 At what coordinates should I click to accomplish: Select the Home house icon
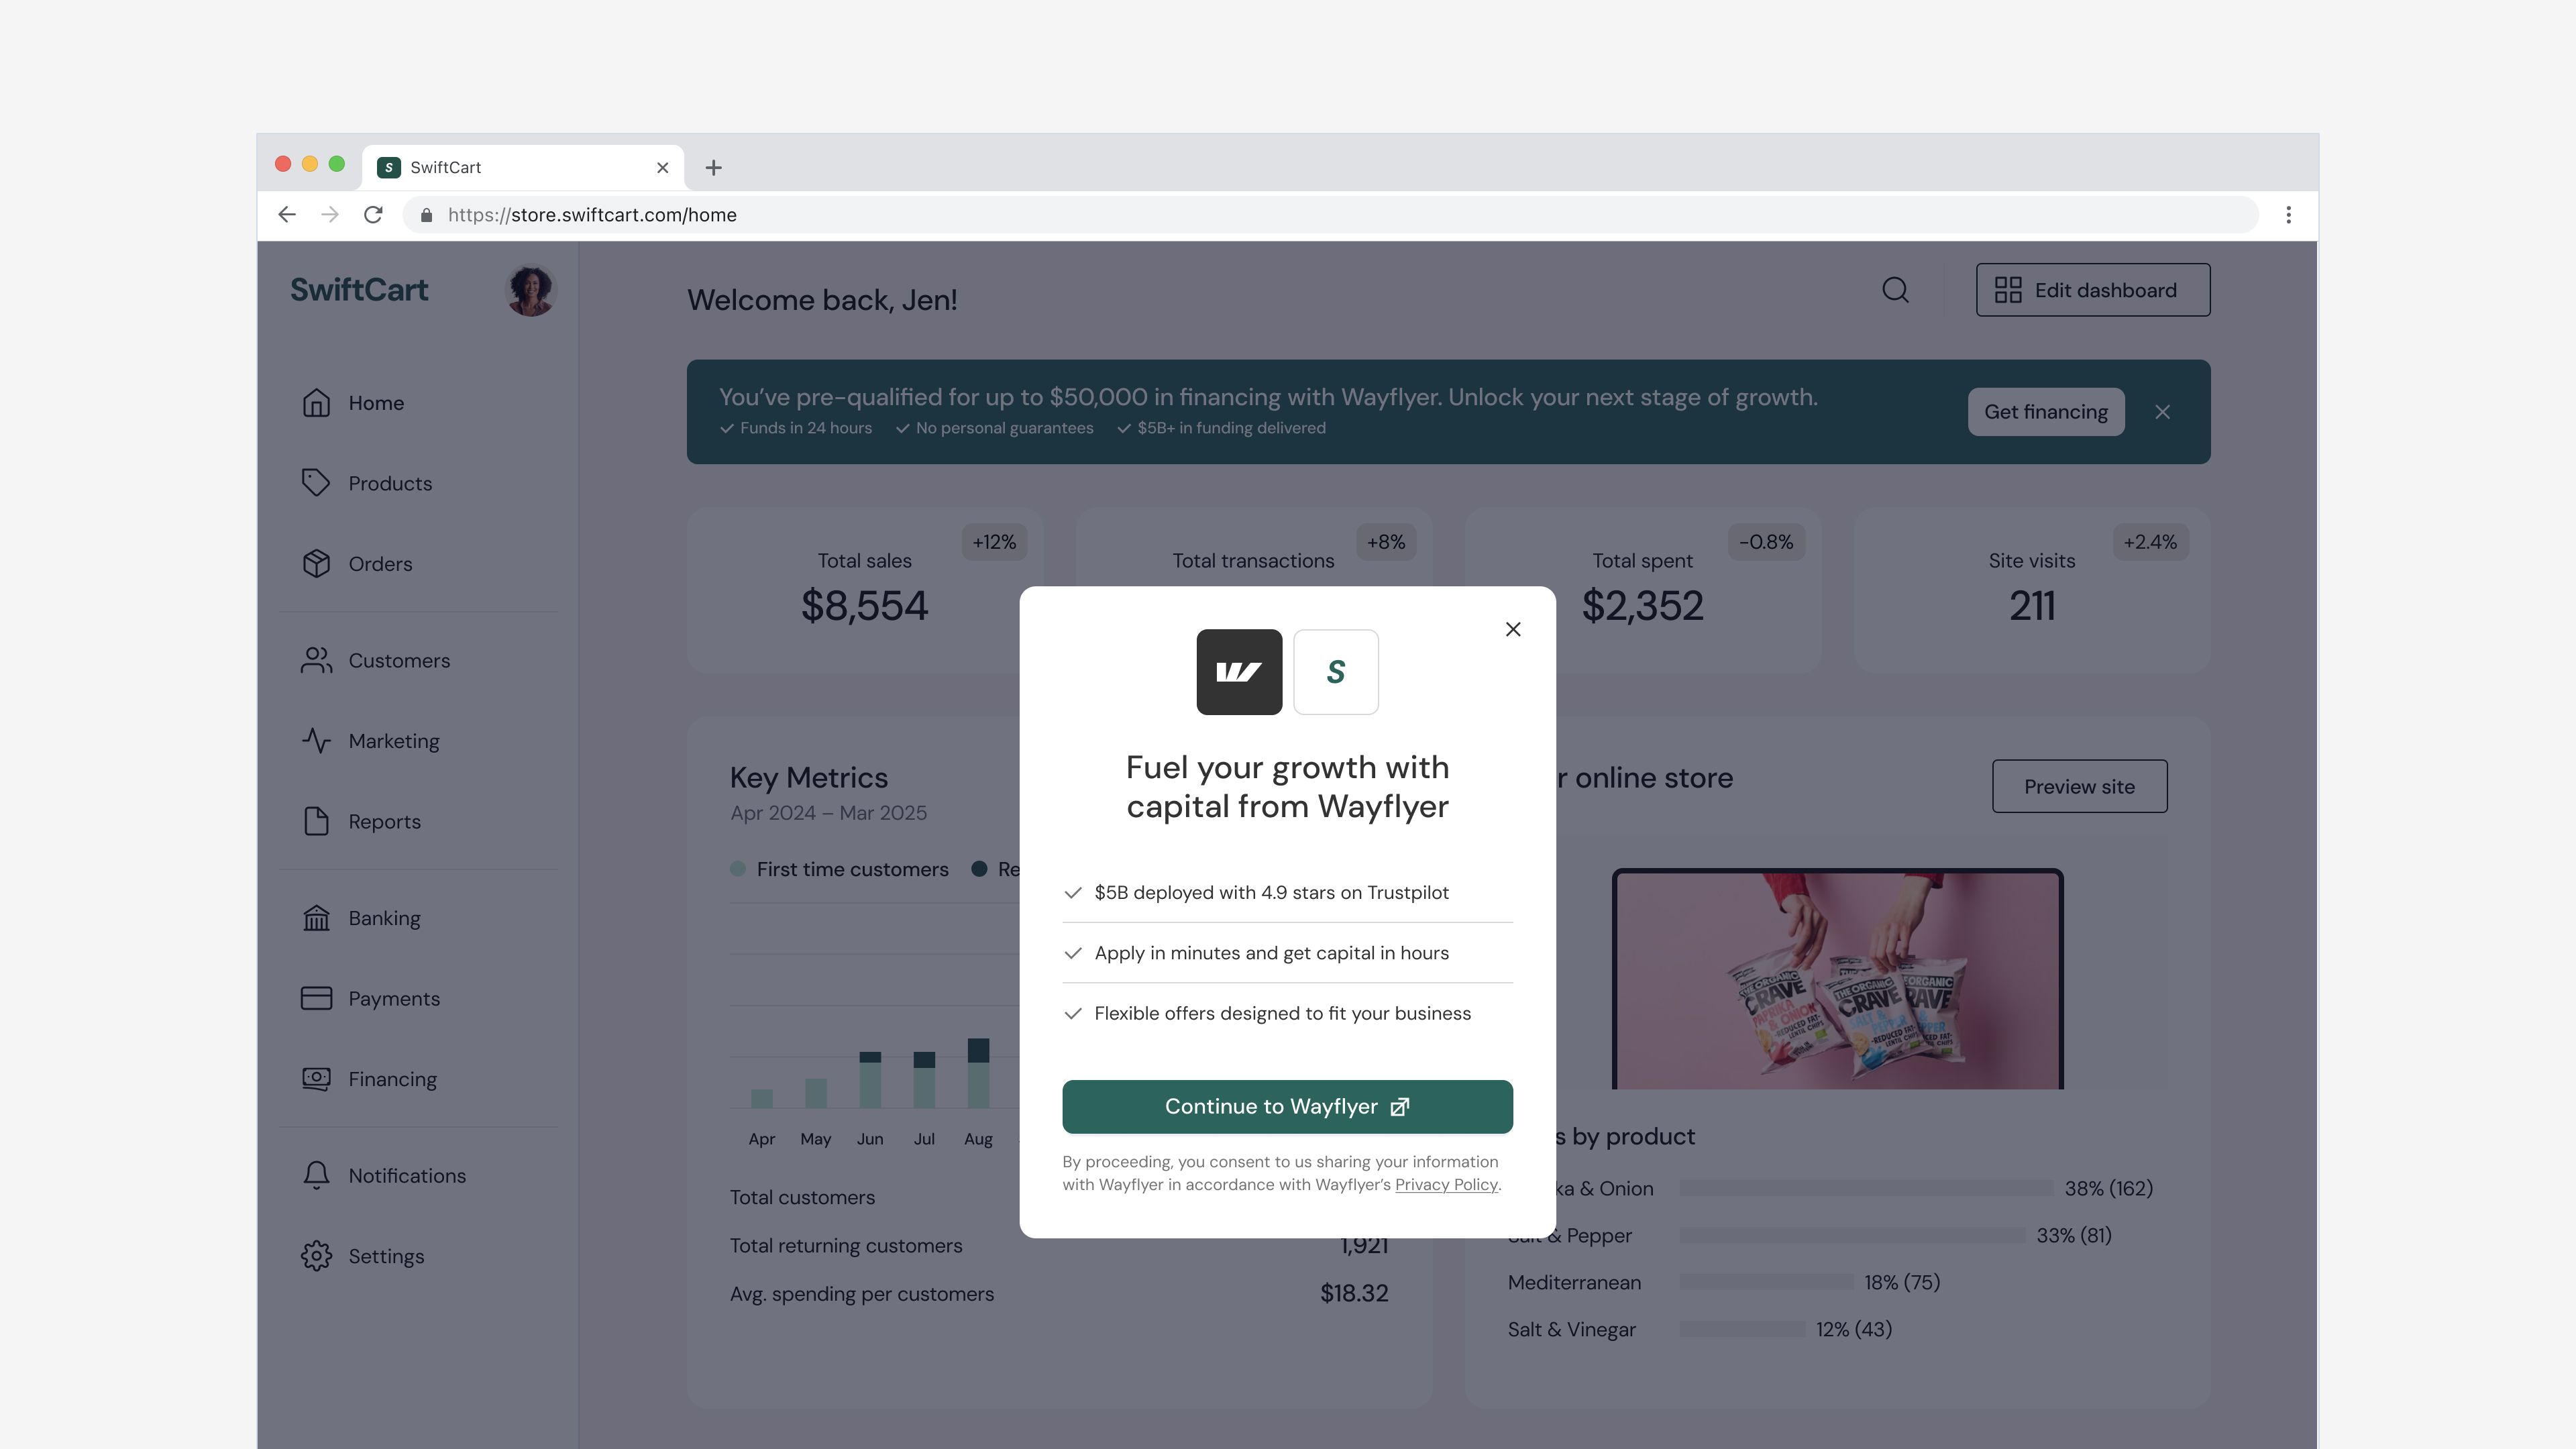316,402
